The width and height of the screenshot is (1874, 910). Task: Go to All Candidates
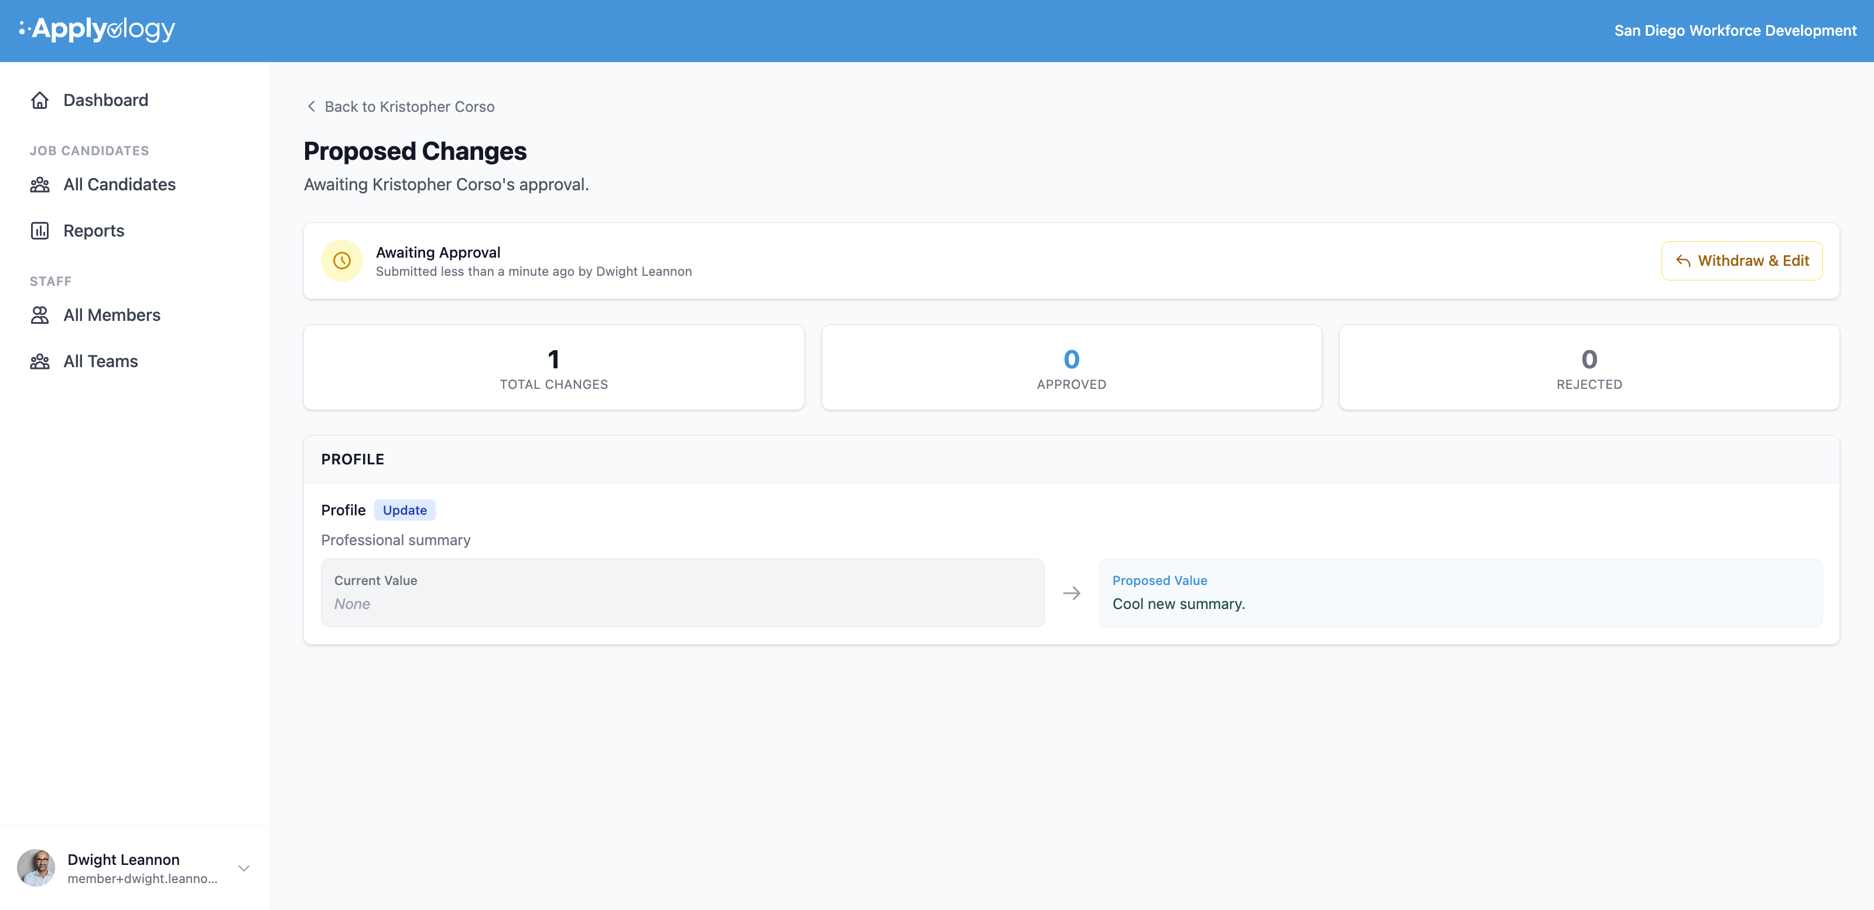119,185
